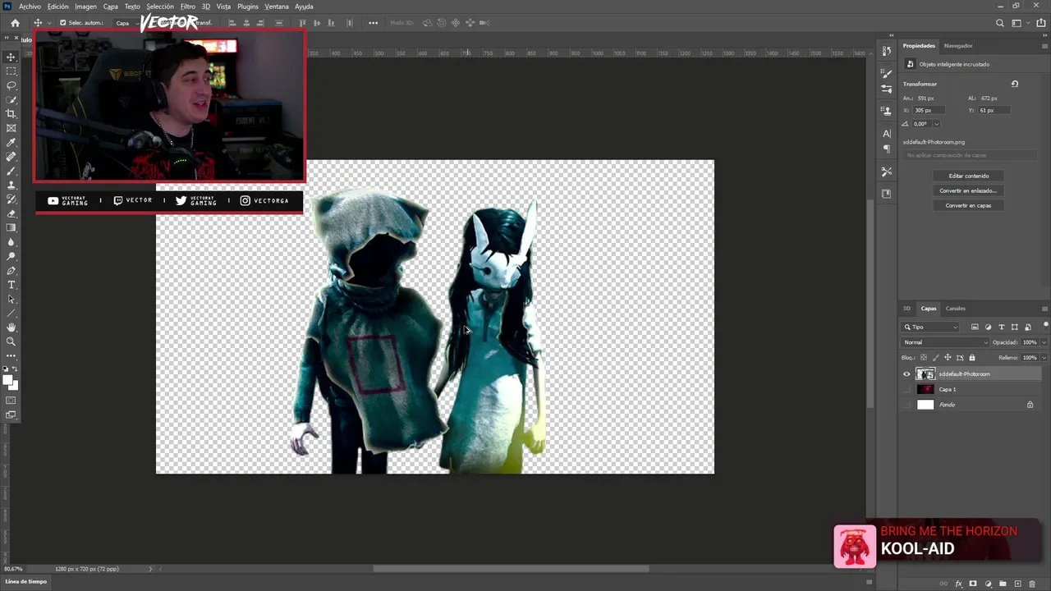Open the Línea de tiempo tab
The height and width of the screenshot is (591, 1051).
point(26,581)
